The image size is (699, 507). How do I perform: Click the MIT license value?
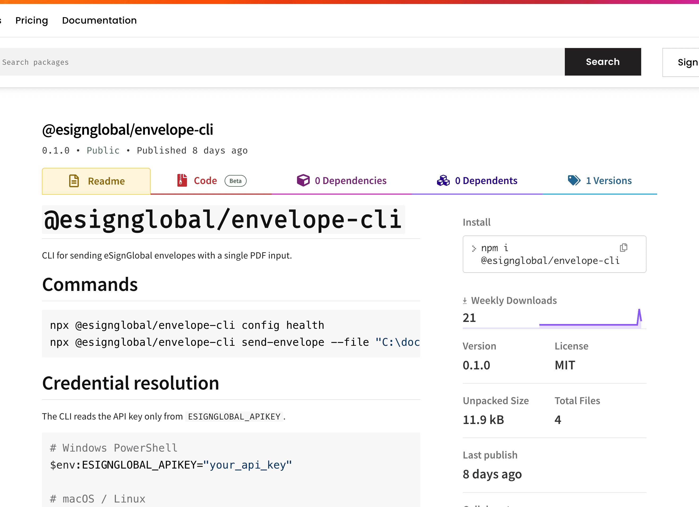(x=565, y=365)
